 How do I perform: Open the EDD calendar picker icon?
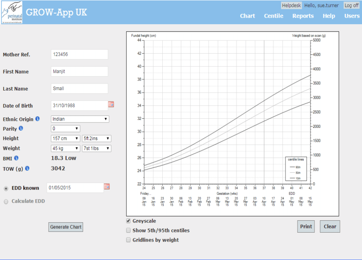coord(107,186)
